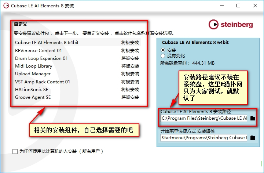Select REVerence Content 01 package row
264x173 pixels.
click(x=77, y=51)
